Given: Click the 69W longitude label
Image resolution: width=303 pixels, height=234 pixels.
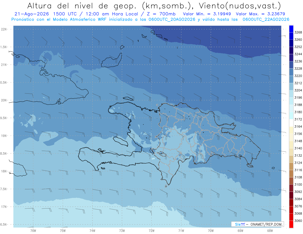Looking at the screenshot, I should 240,231.
